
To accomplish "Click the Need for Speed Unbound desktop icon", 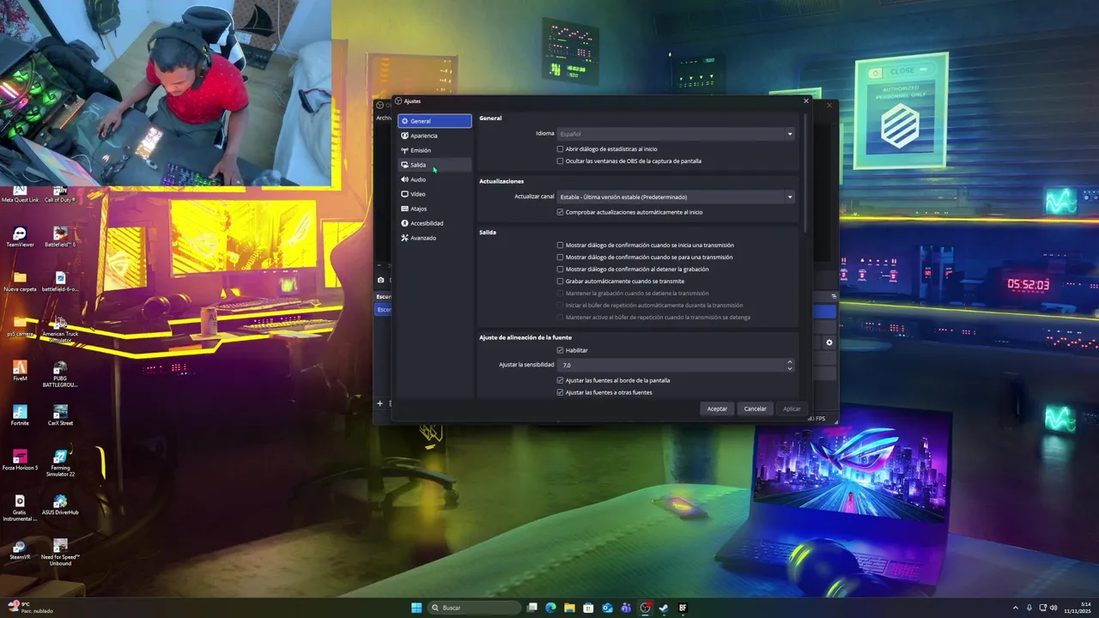I will click(60, 553).
